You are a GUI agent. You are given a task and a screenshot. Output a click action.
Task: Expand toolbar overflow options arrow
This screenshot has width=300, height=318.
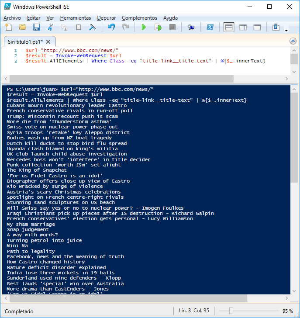point(286,30)
